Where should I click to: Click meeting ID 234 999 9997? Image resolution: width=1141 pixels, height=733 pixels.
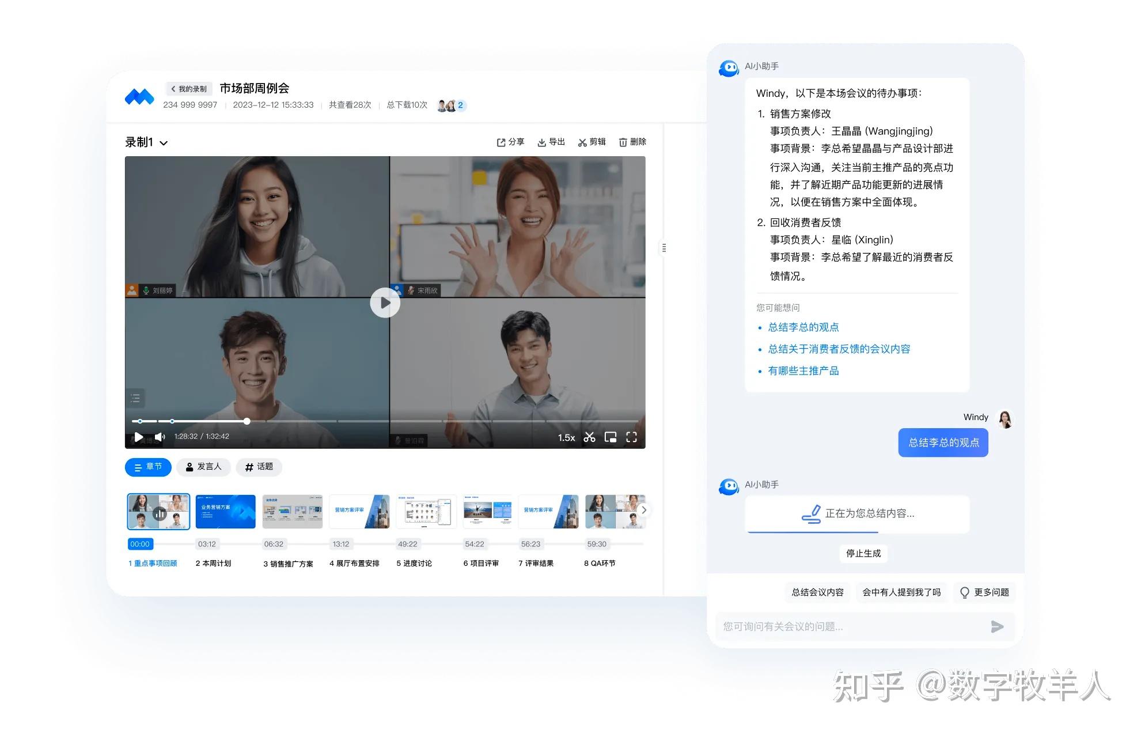[x=190, y=105]
